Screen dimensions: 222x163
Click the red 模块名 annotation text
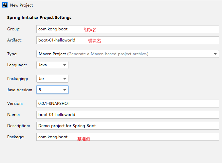coord(94,41)
